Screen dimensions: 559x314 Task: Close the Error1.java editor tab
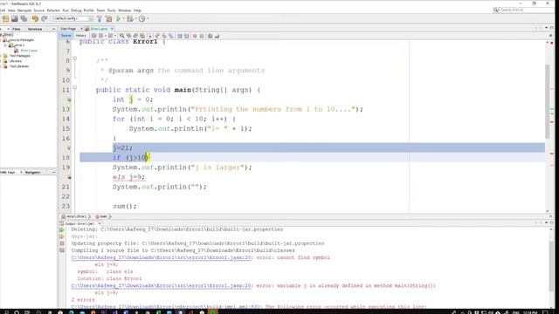[112, 29]
